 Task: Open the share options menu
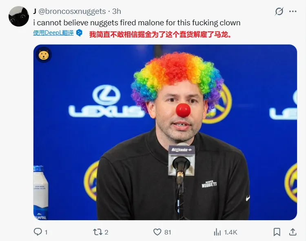[x=293, y=232]
